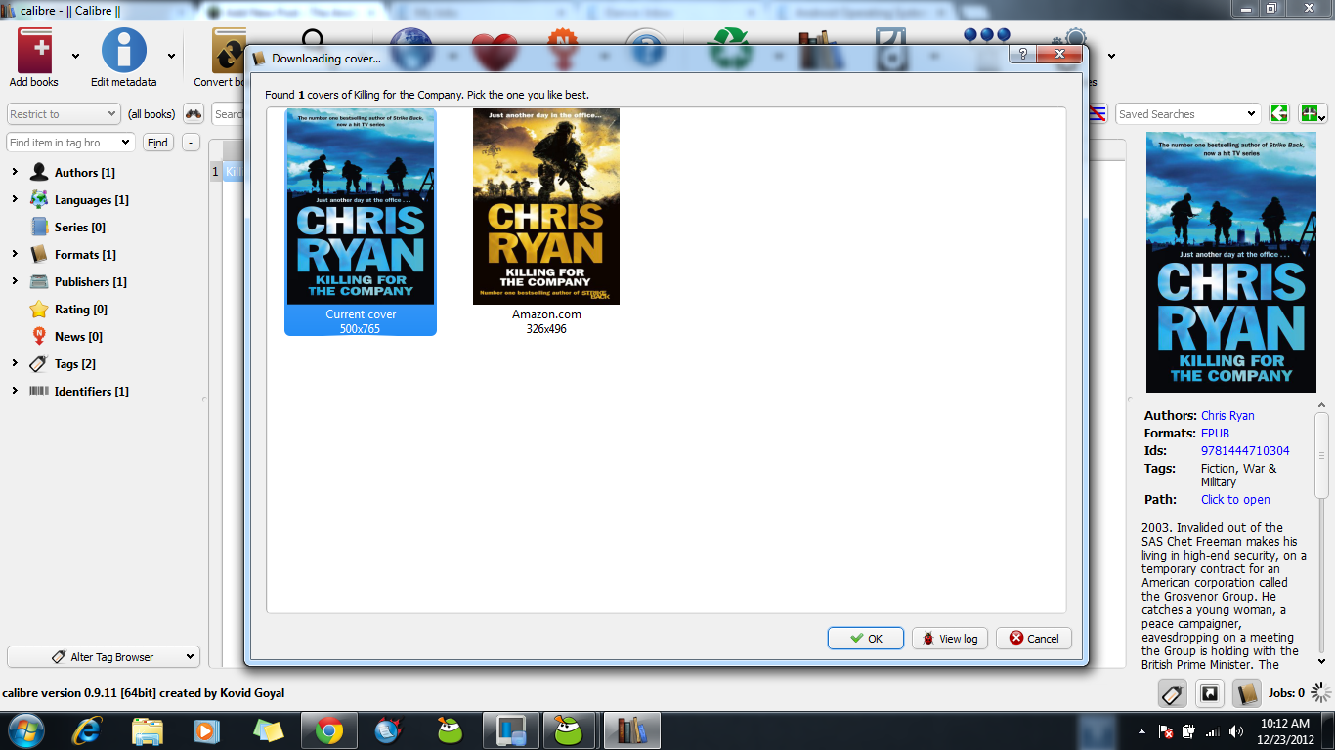Click the Chris Ryan author link
1335x750 pixels.
tap(1227, 415)
